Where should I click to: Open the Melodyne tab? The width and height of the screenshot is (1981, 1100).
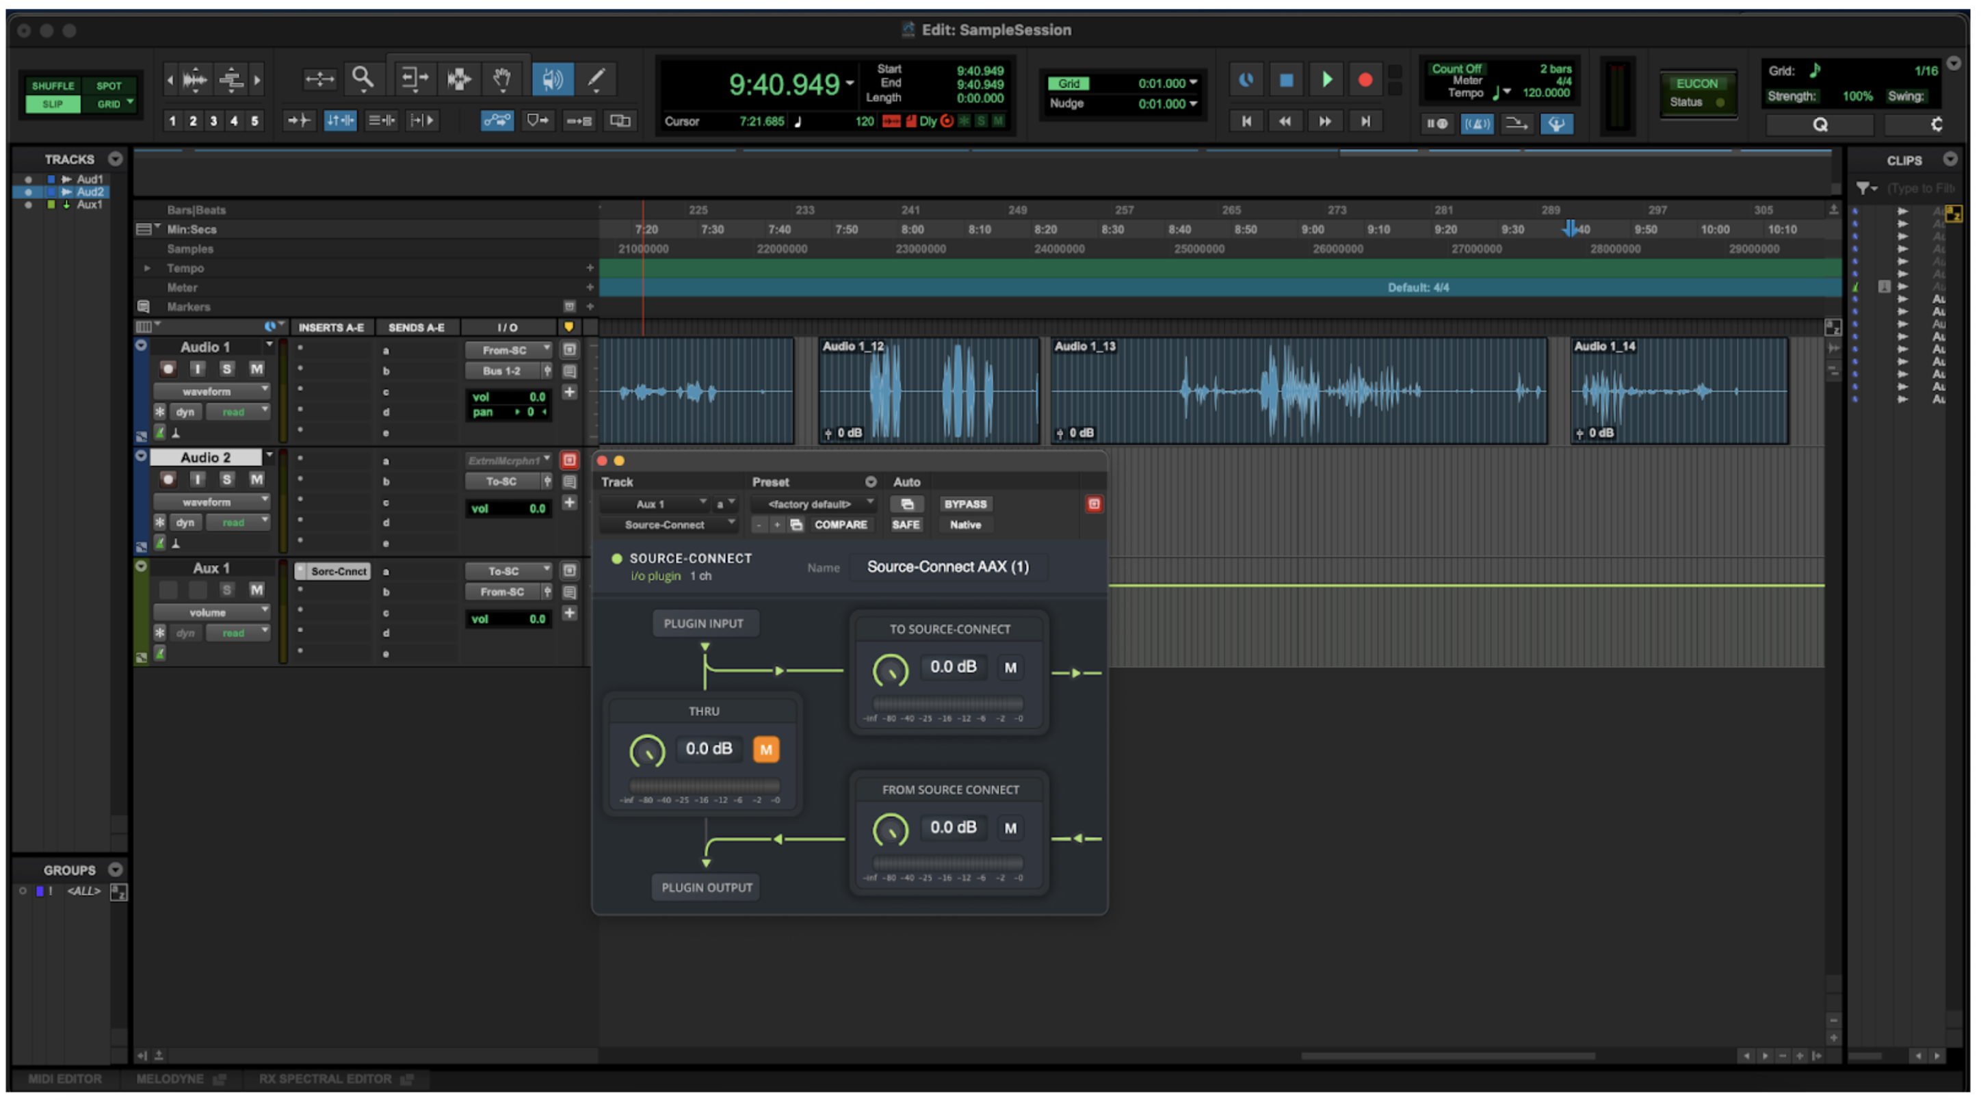[x=170, y=1079]
